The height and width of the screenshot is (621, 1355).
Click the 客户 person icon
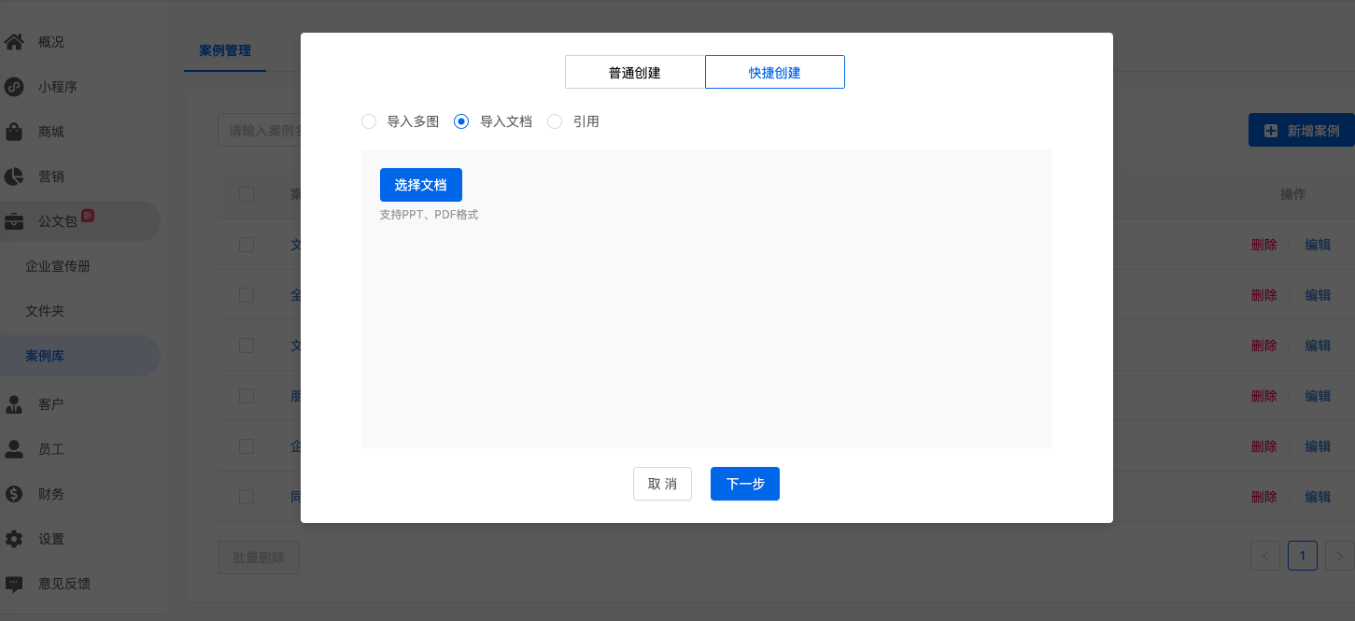coord(14,404)
